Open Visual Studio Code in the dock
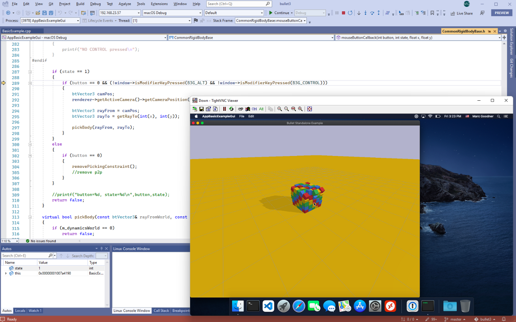 point(268,306)
